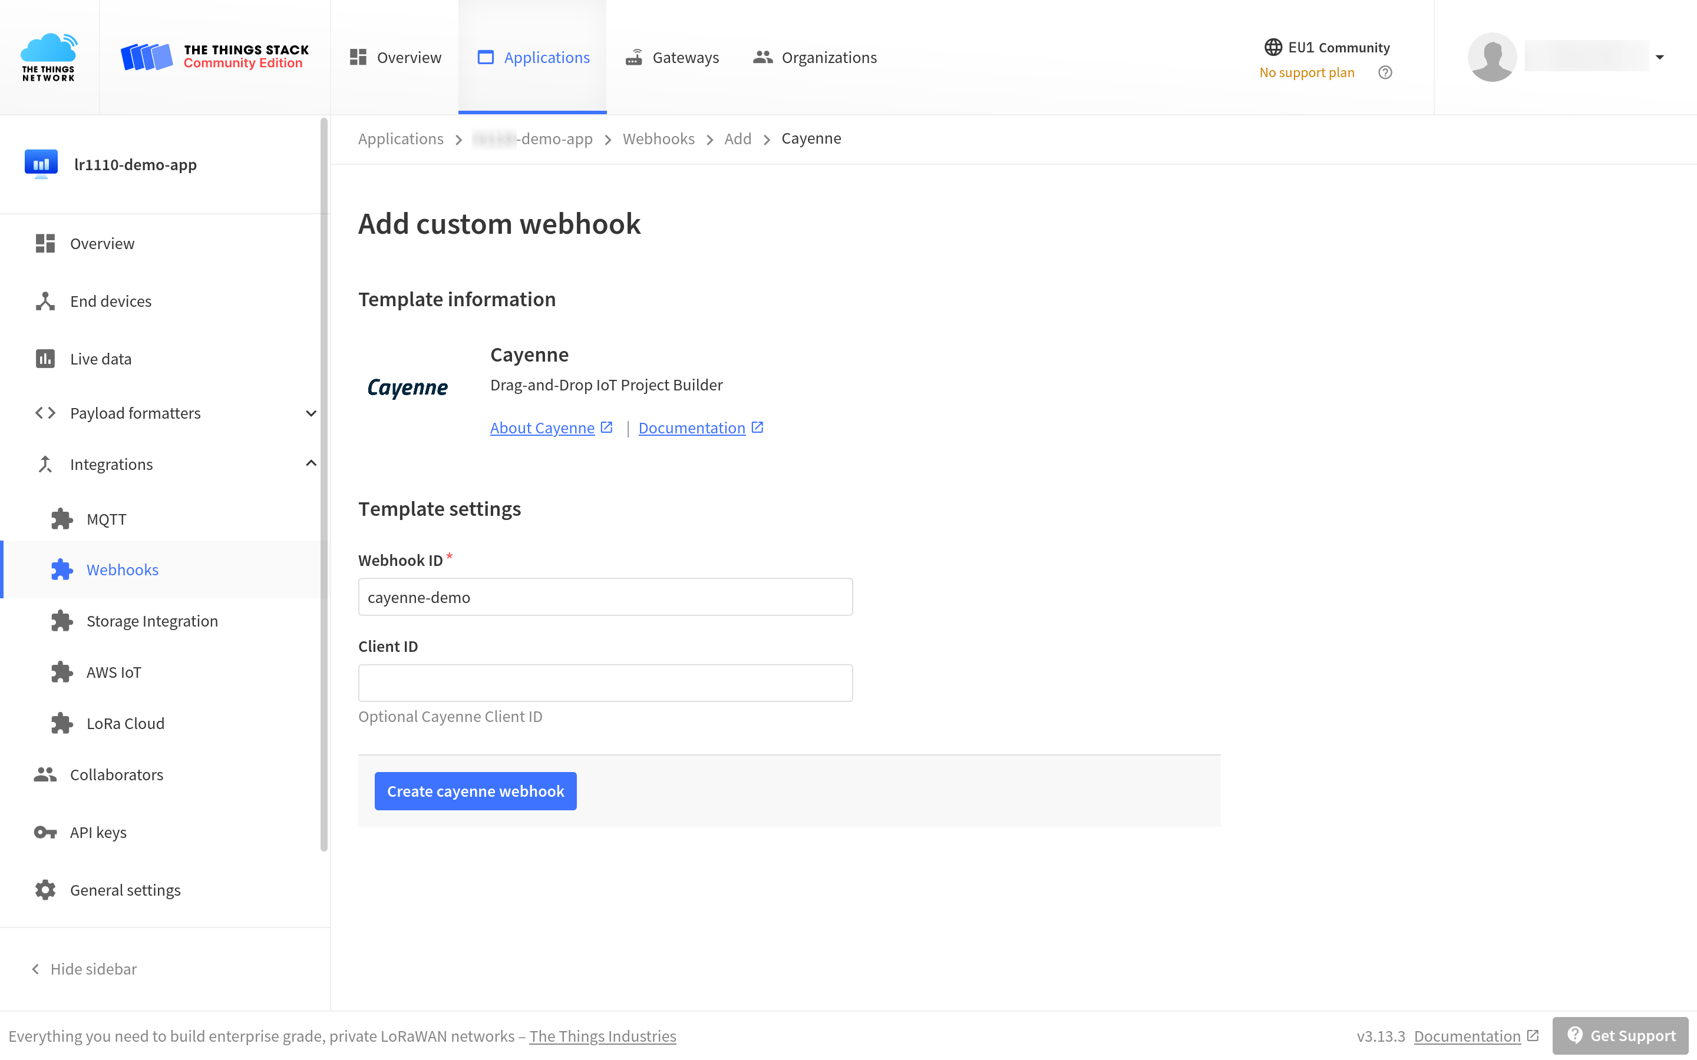
Task: Click the user avatar picture
Action: click(x=1492, y=57)
